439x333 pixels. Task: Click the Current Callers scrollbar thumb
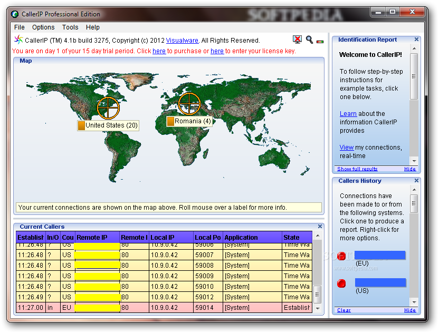317,295
